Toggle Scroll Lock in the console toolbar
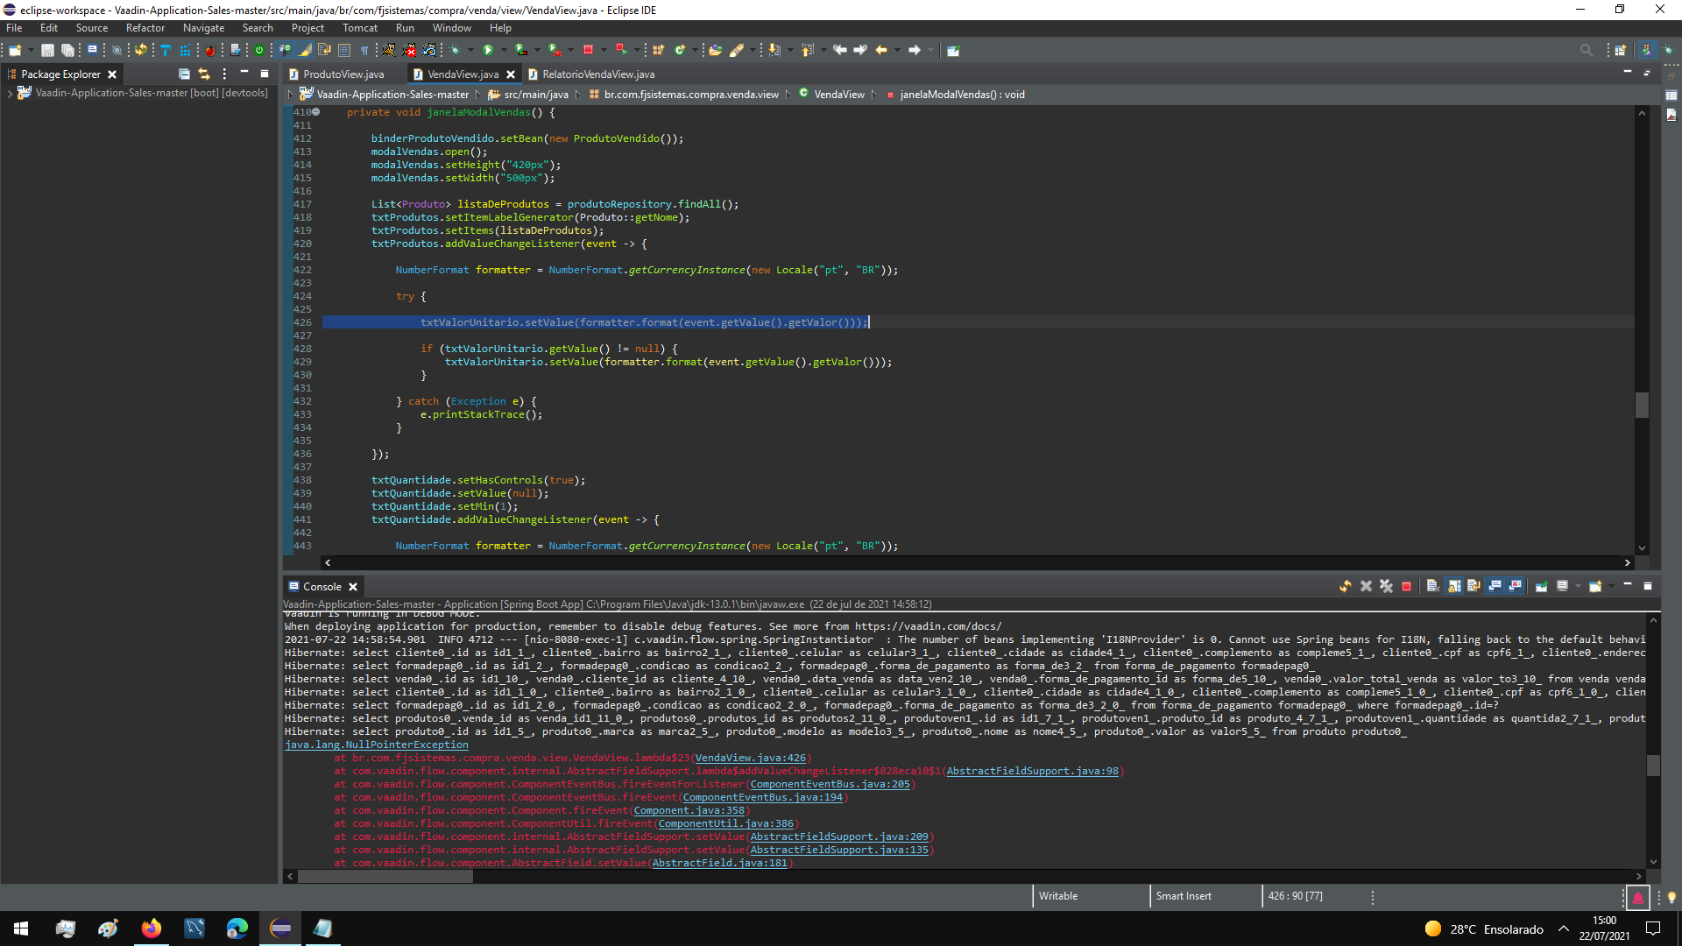Image resolution: width=1682 pixels, height=946 pixels. [x=1454, y=587]
